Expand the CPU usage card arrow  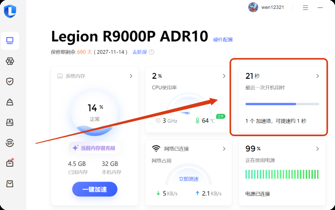click(x=224, y=76)
